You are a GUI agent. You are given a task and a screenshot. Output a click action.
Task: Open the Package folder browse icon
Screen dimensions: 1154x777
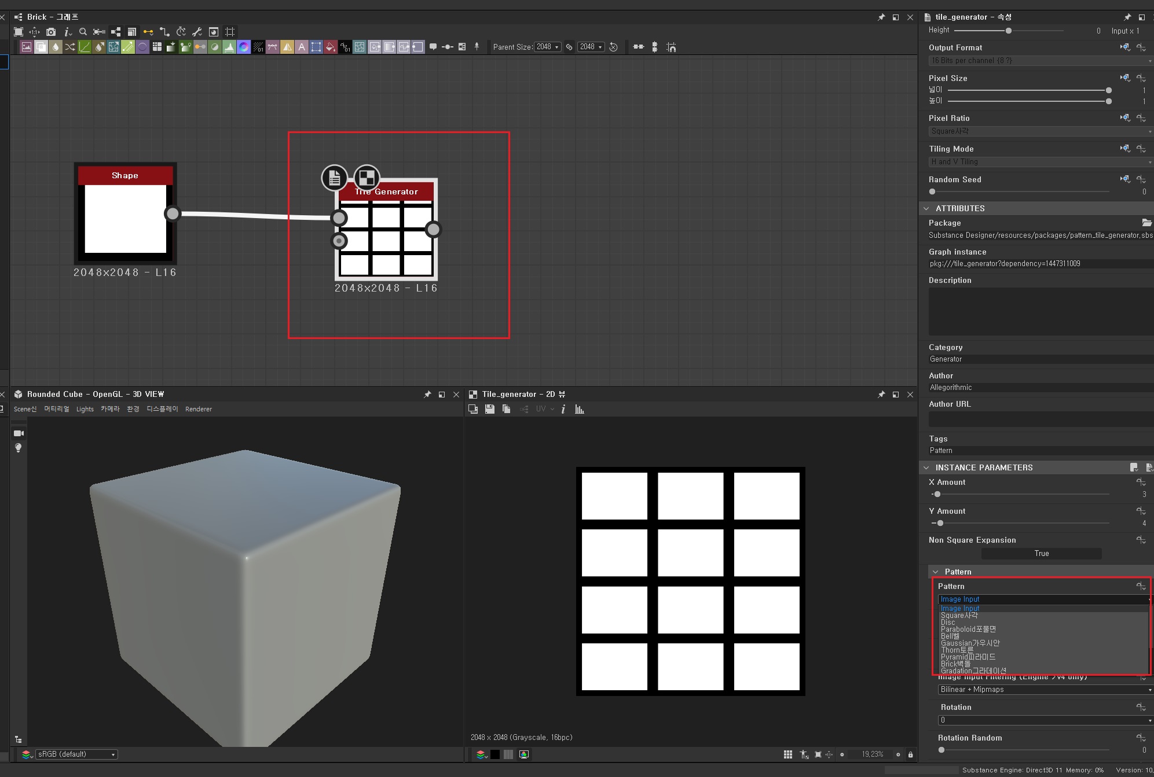[1146, 223]
